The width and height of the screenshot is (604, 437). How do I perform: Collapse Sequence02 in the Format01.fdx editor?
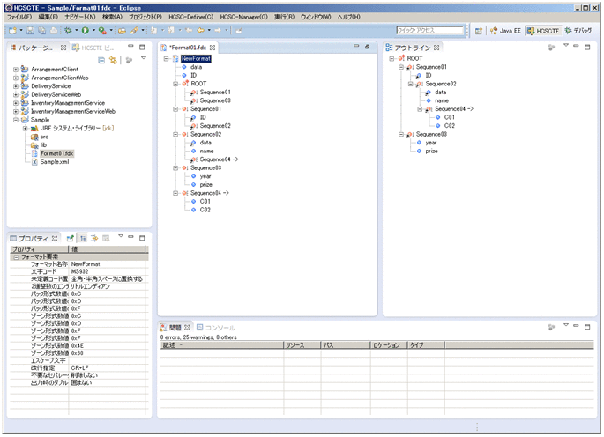[x=175, y=134]
